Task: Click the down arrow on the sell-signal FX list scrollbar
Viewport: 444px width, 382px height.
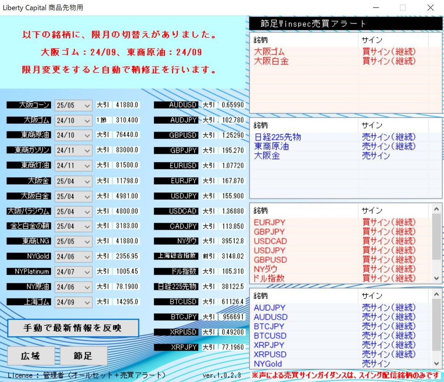Action: click(x=436, y=363)
